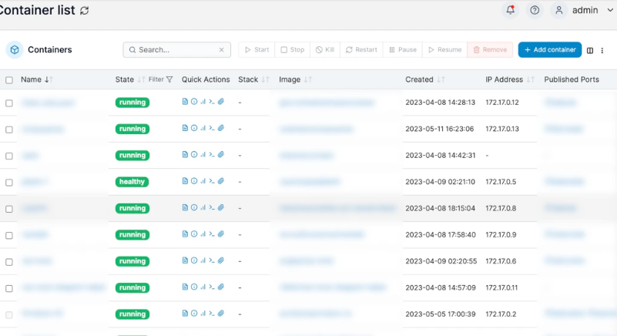The height and width of the screenshot is (336, 617).
Task: Open the notifications bell
Action: click(510, 10)
